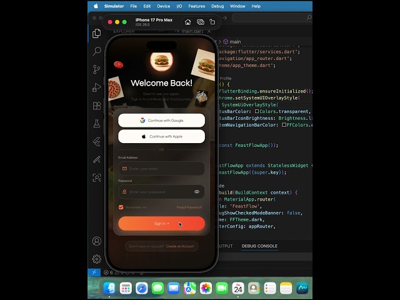
Task: Open the Window menu
Action: click(x=237, y=6)
